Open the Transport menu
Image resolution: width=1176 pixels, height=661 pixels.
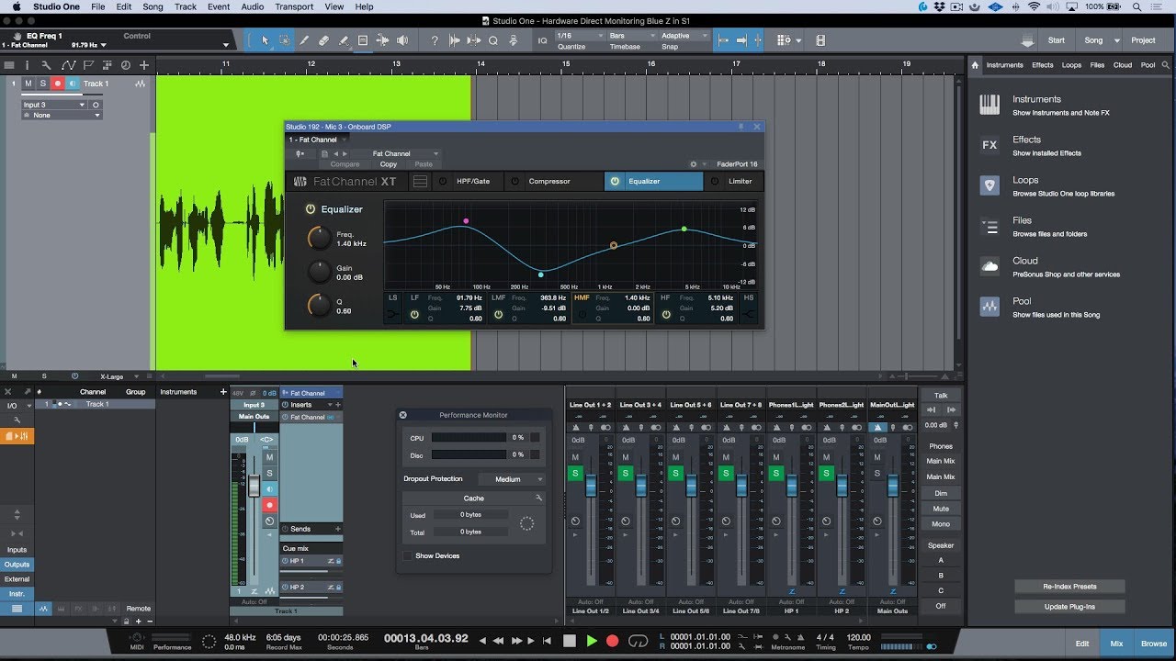294,6
